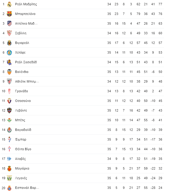
Task: Select the Βαγιαδολίδ team name
Action: pyautogui.click(x=23, y=130)
